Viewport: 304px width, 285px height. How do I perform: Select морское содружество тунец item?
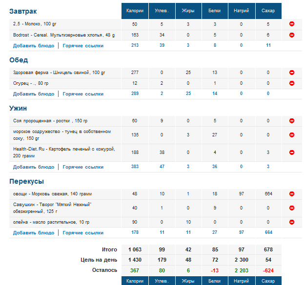pyautogui.click(x=62, y=135)
